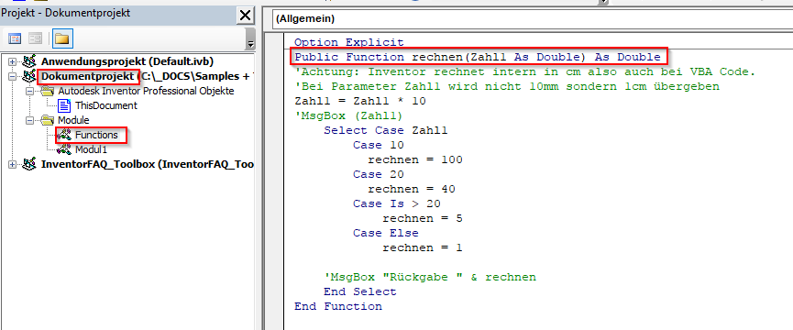Expand the InventorFAQ_Toolbox project node
The image size is (793, 330).
pyautogui.click(x=13, y=164)
